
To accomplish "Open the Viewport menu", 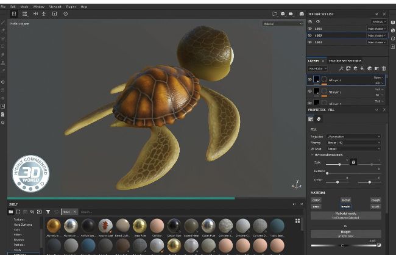I will (x=55, y=6).
